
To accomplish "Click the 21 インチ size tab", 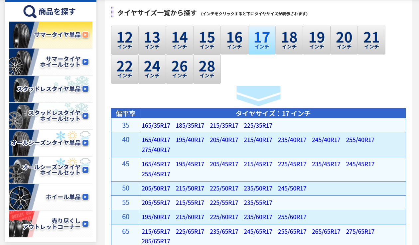I will pos(371,40).
